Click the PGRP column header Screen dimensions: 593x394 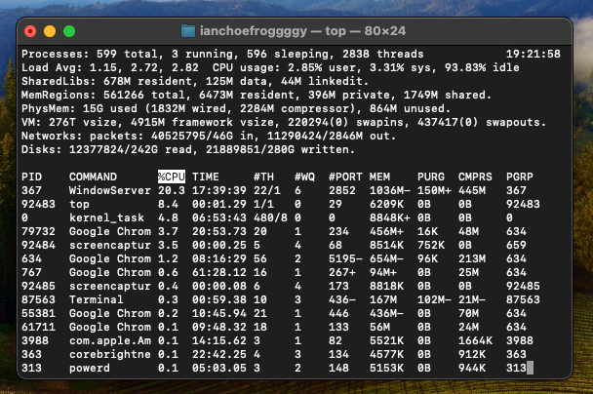point(523,177)
